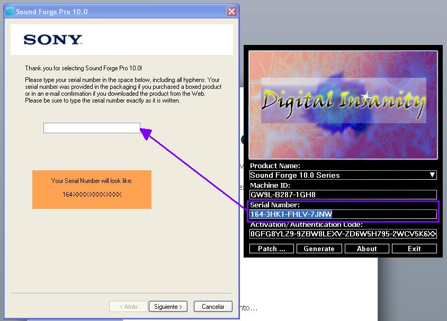The image size is (447, 321).
Task: Click the Patch ... button
Action: (271, 249)
